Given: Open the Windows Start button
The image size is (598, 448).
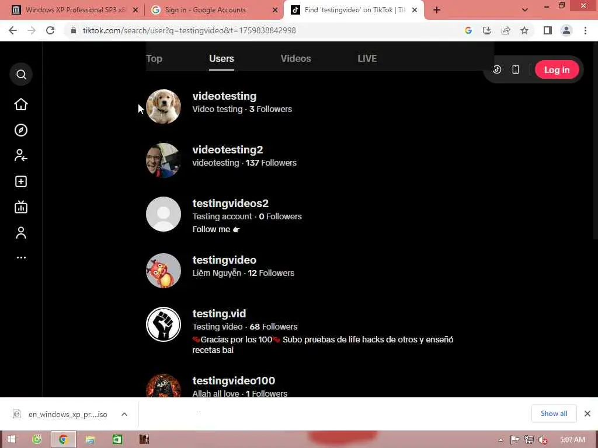Looking at the screenshot, I should pyautogui.click(x=11, y=440).
